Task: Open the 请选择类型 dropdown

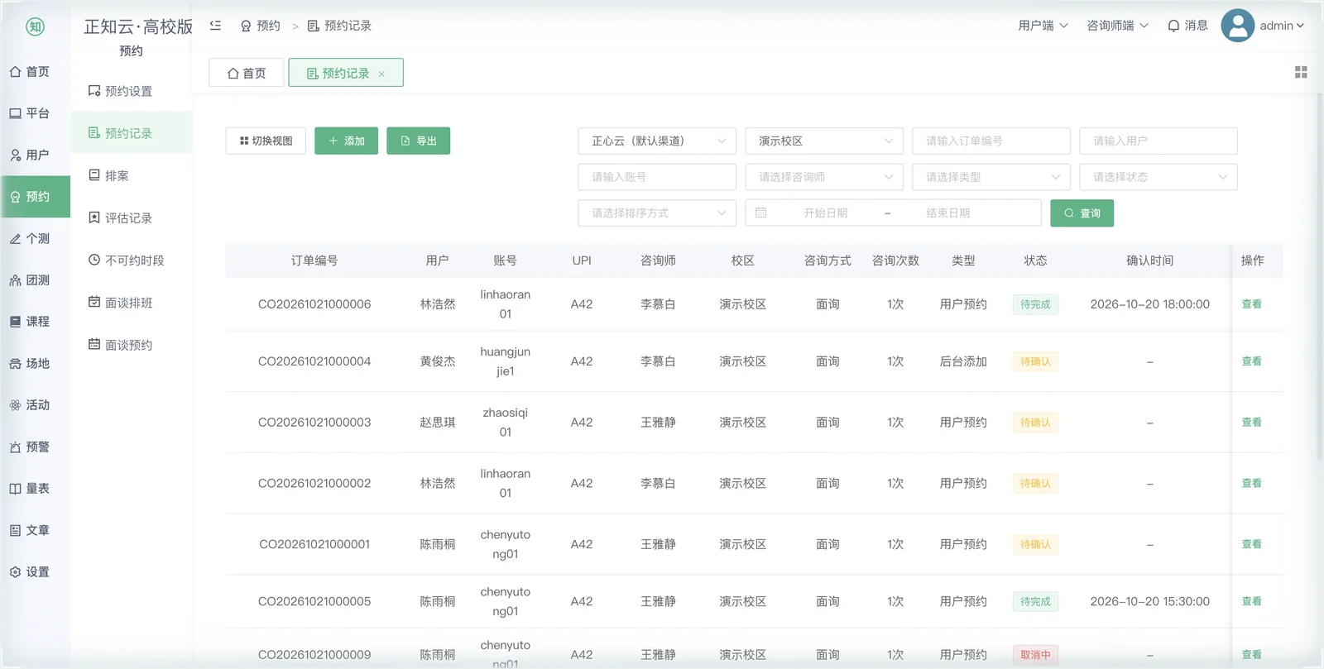Action: point(991,177)
